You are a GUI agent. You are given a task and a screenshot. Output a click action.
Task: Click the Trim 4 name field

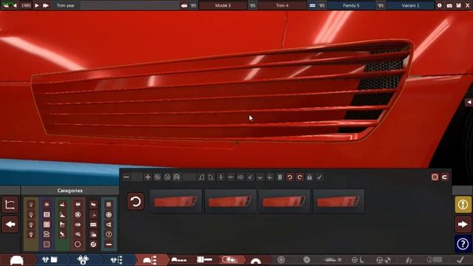[282, 5]
